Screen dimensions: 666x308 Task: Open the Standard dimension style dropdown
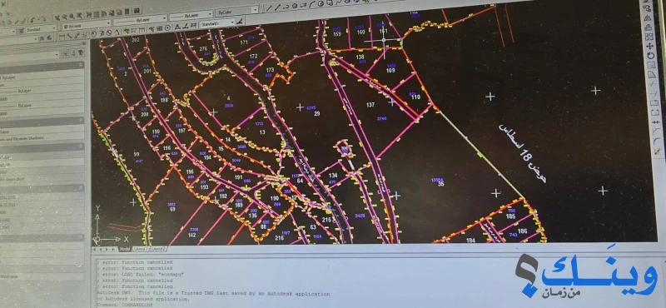click(x=217, y=23)
